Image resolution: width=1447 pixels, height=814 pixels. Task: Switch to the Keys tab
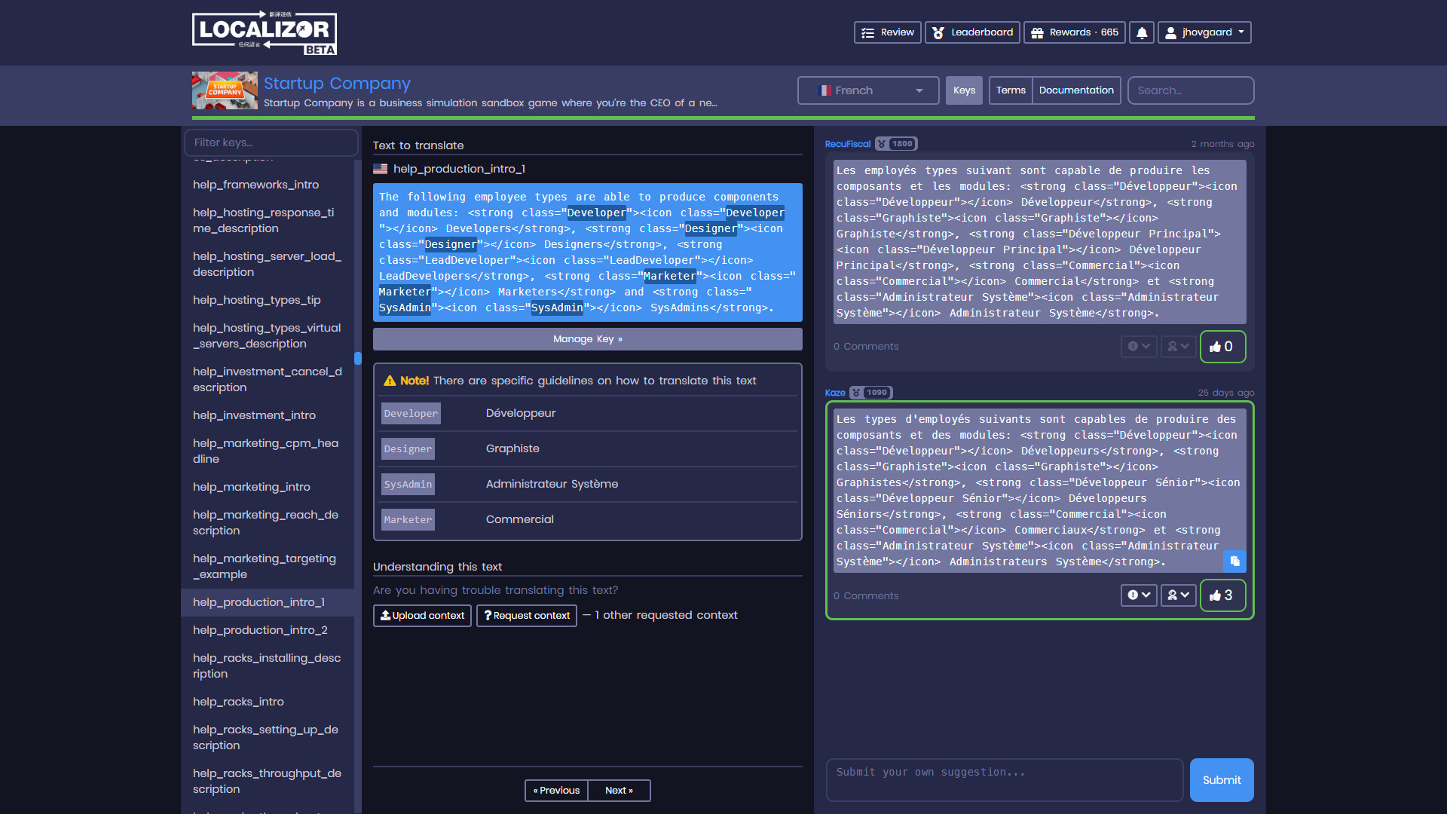964,90
